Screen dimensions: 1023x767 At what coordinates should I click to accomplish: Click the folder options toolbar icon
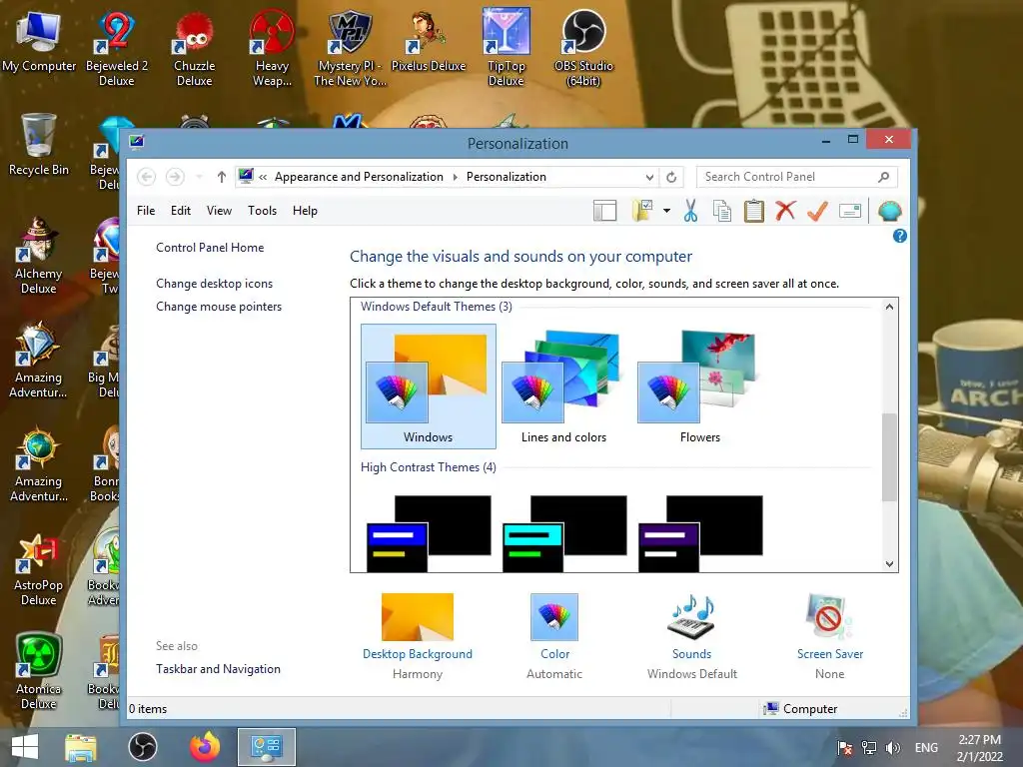click(x=642, y=211)
